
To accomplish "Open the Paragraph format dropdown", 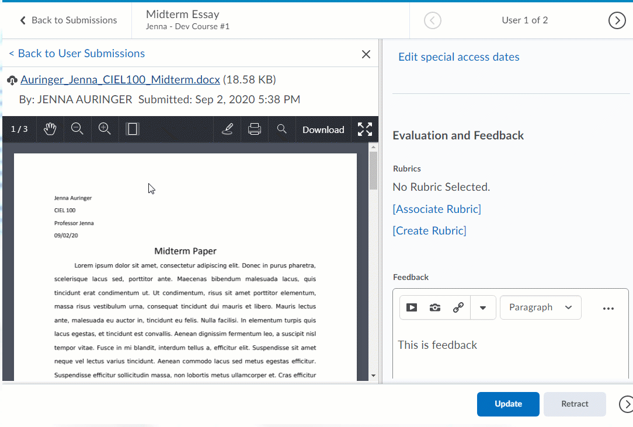I will click(541, 307).
